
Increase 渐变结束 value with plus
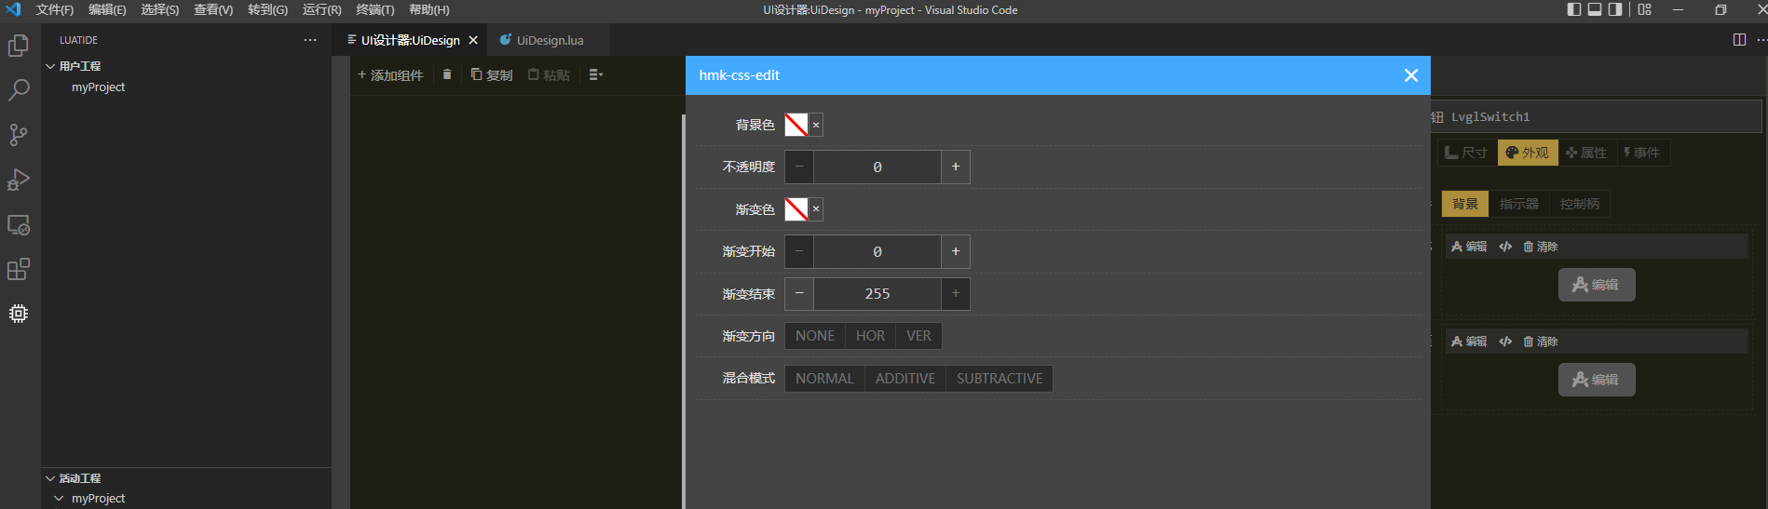956,294
